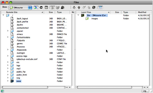Click the local images folder icon
153x93 pixels.
tap(87, 18)
